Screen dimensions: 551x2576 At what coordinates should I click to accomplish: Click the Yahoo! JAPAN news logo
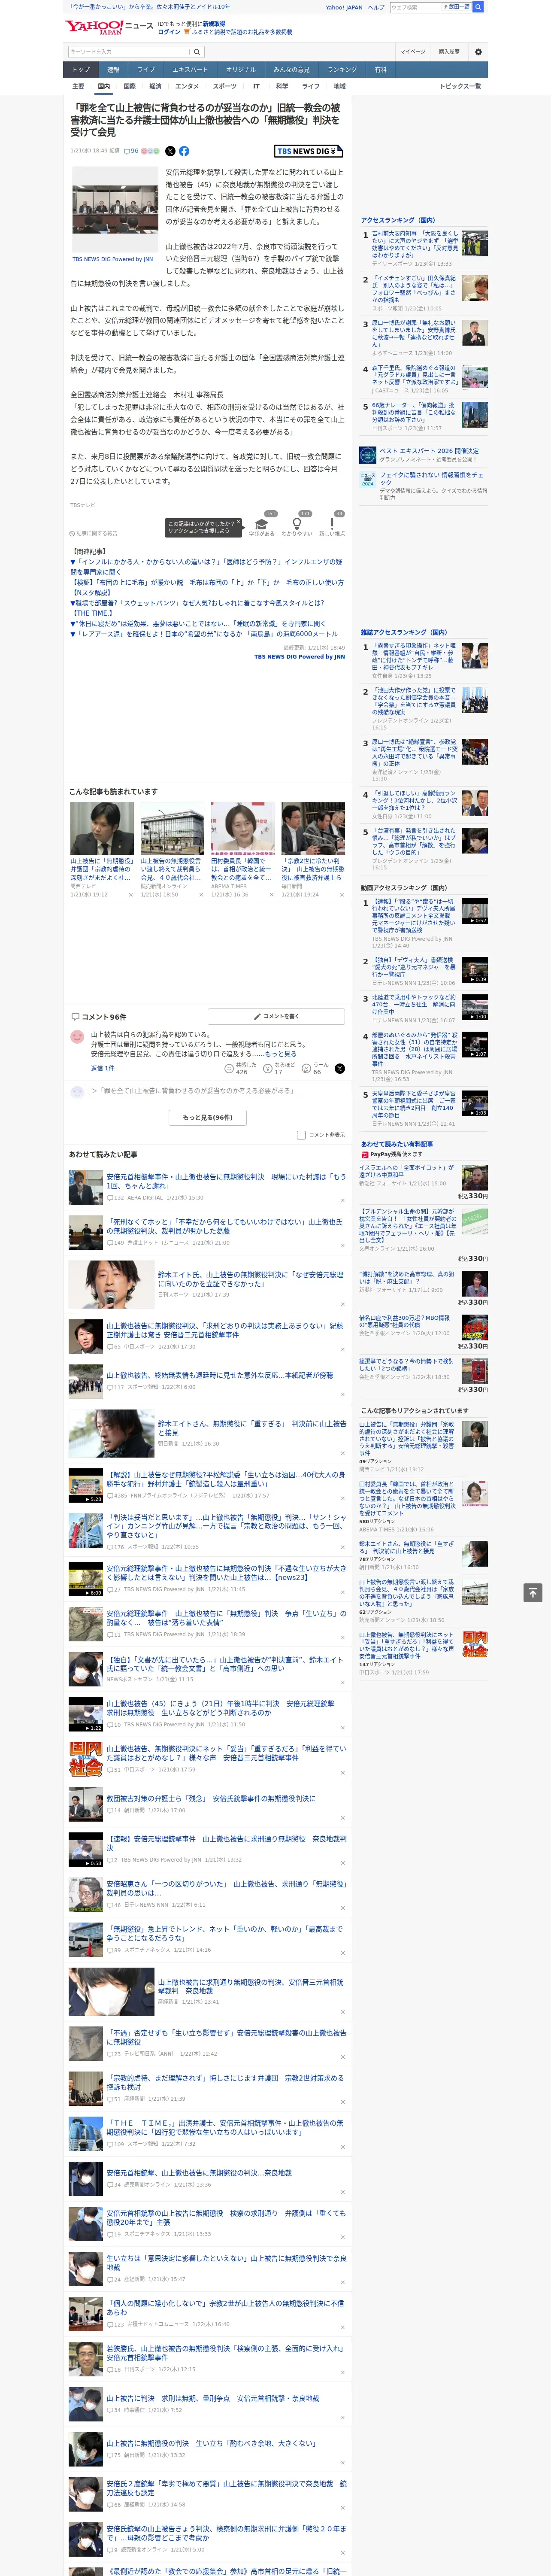point(108,27)
